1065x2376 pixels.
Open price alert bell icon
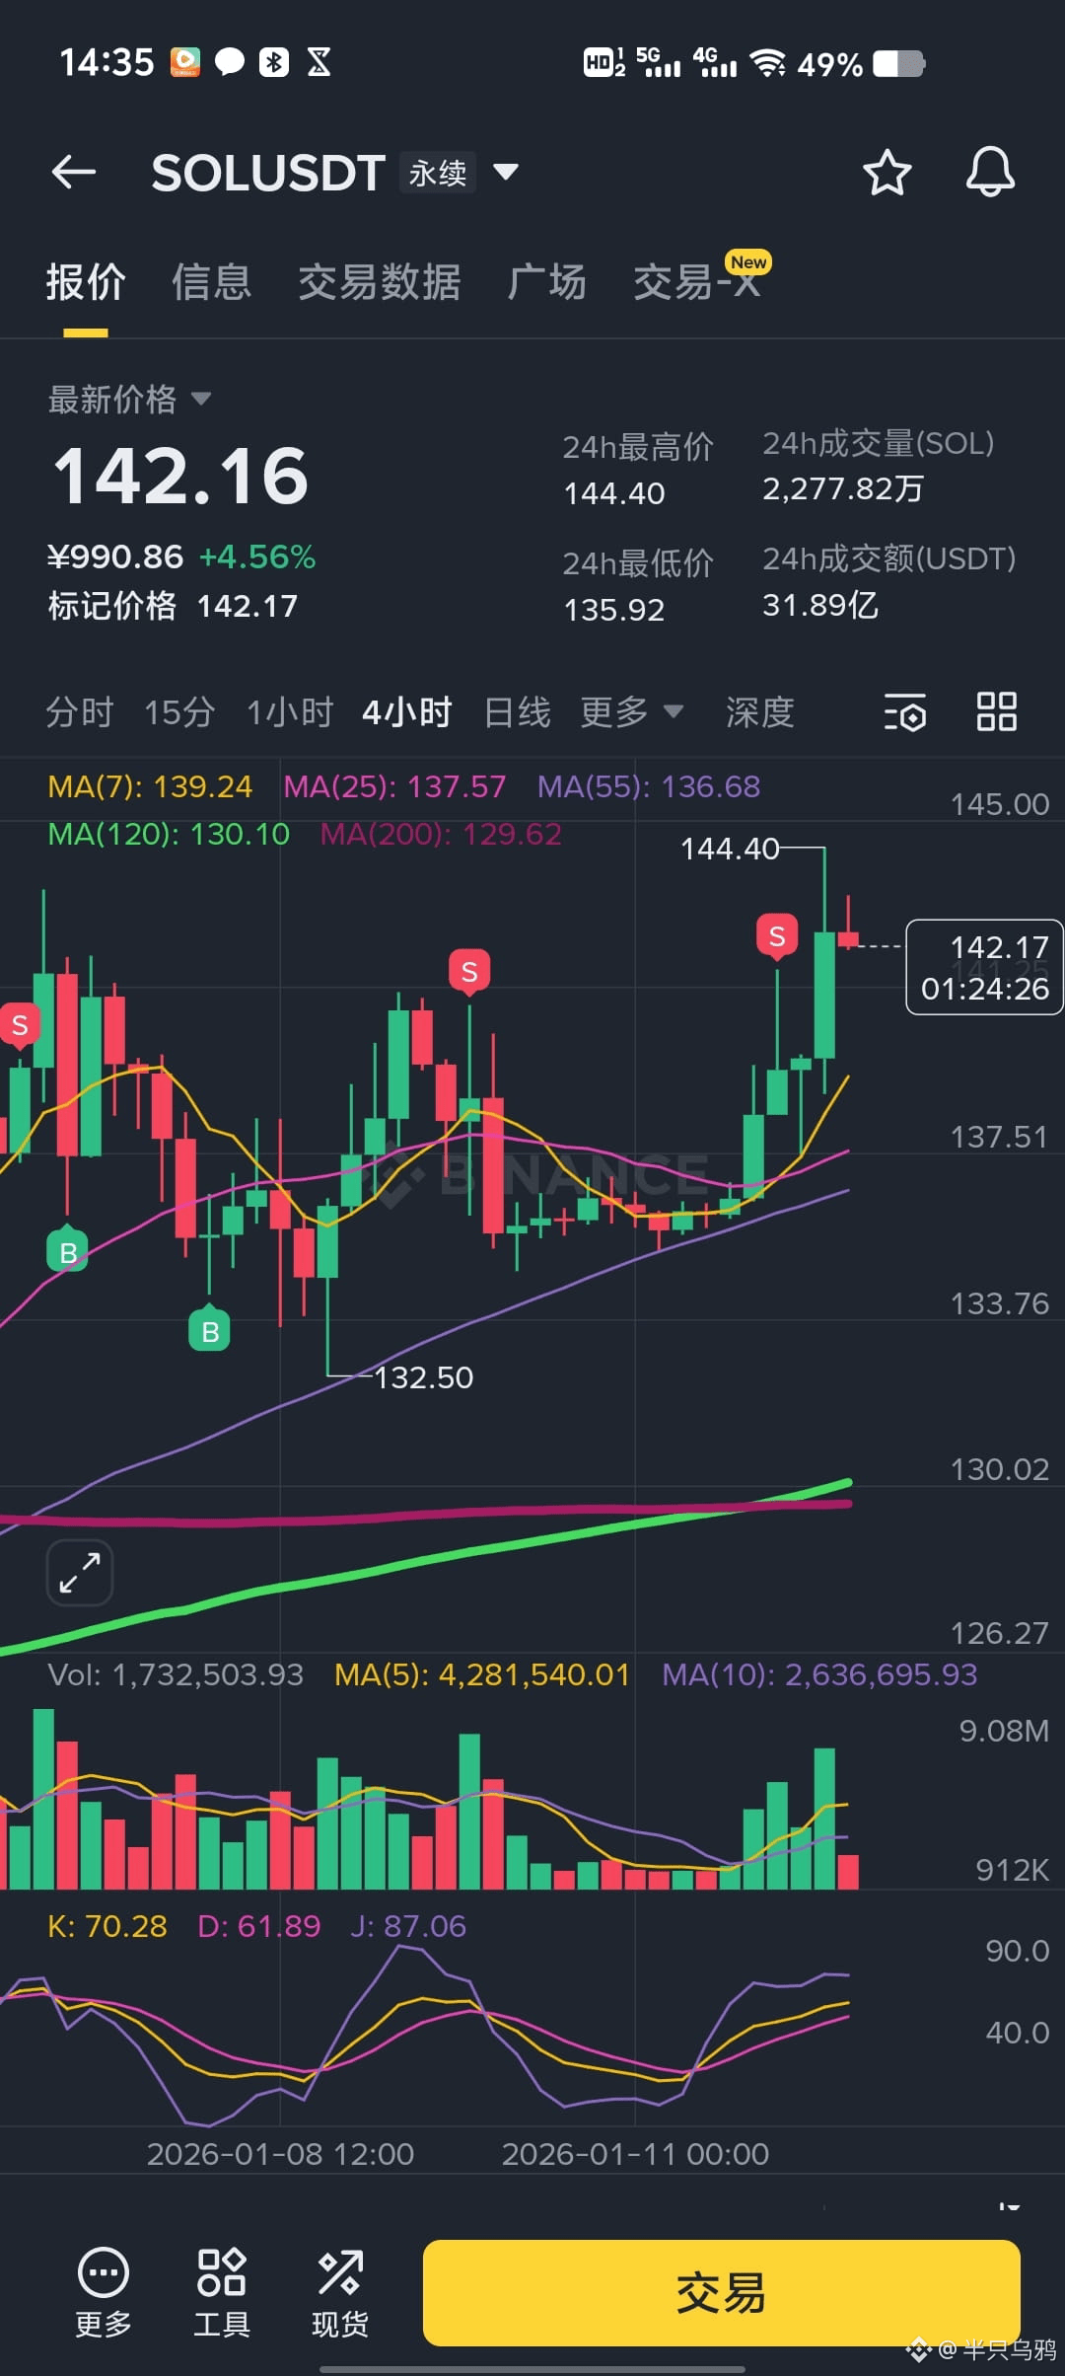[x=990, y=172]
